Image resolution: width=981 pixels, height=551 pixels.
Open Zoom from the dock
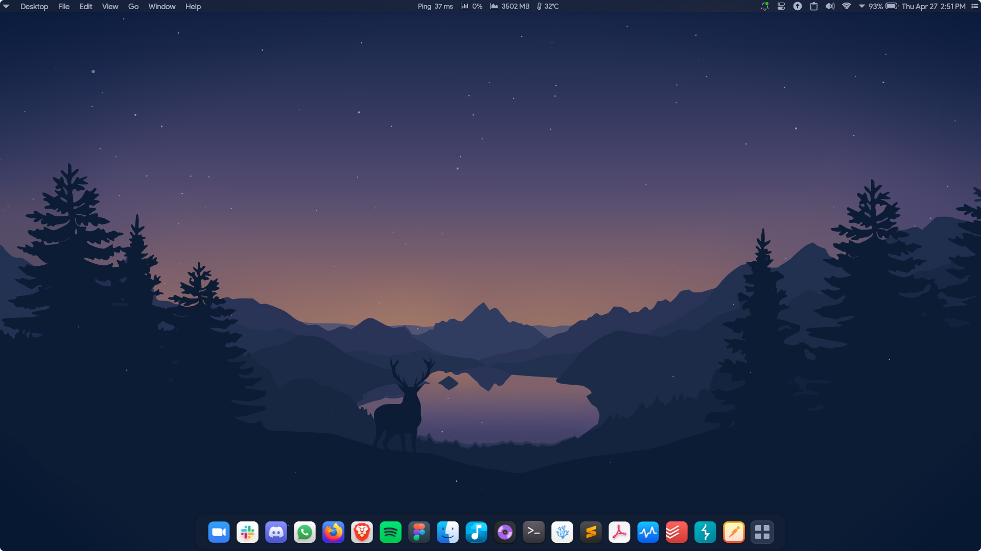(x=219, y=532)
